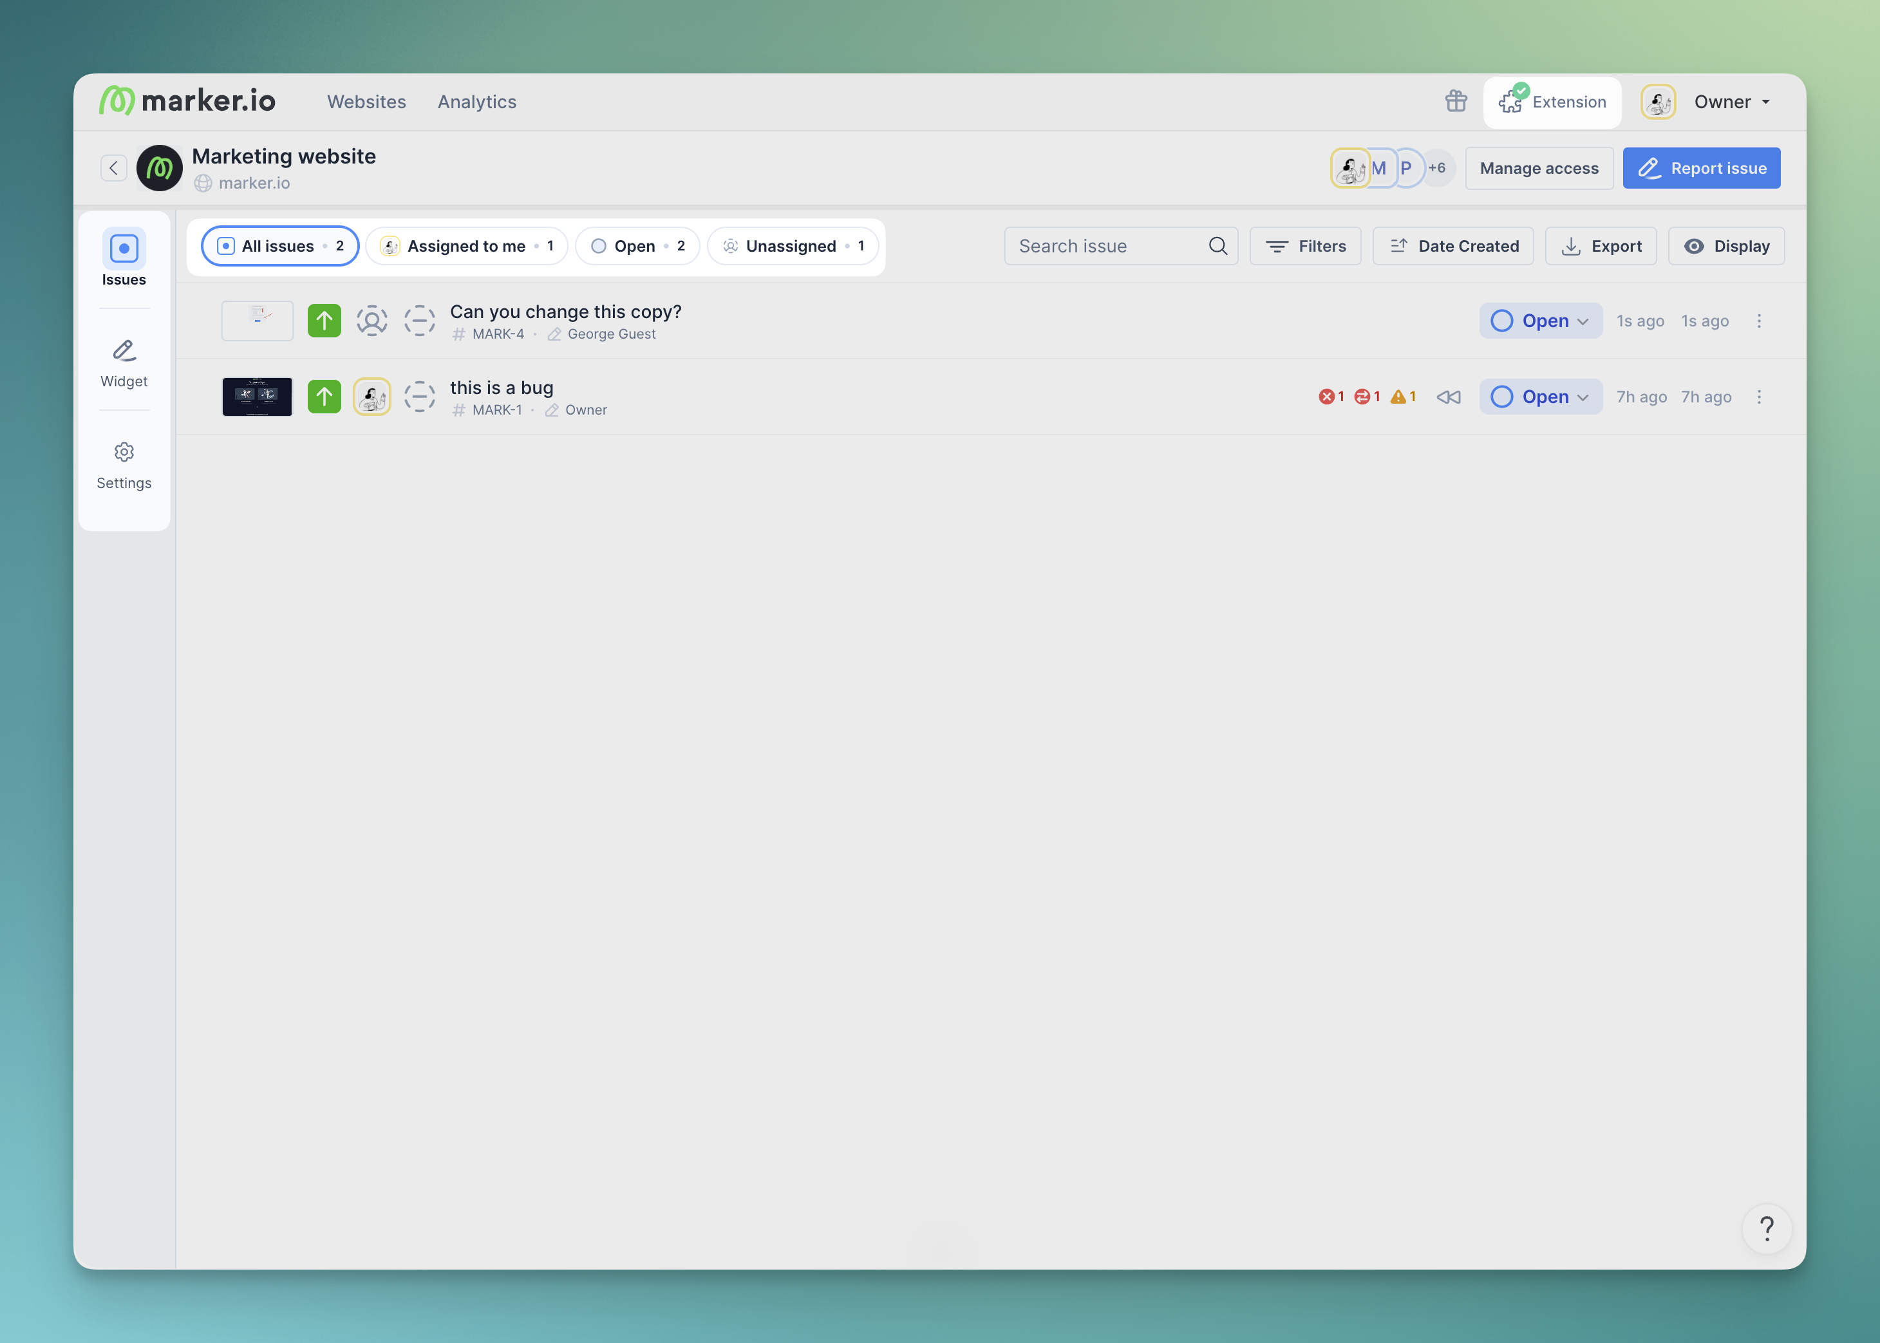
Task: Click the Report issue button
Action: [x=1702, y=168]
